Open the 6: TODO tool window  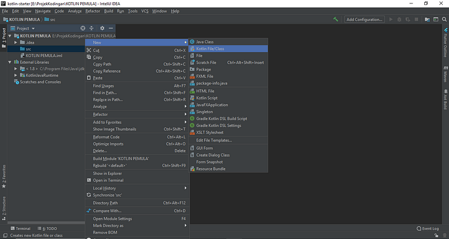pyautogui.click(x=47, y=228)
